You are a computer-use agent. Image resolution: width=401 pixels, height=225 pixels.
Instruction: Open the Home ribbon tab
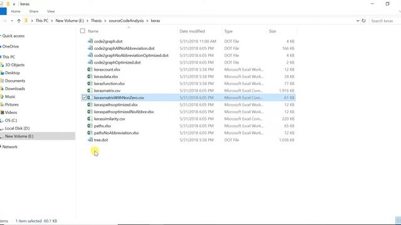pyautogui.click(x=16, y=11)
